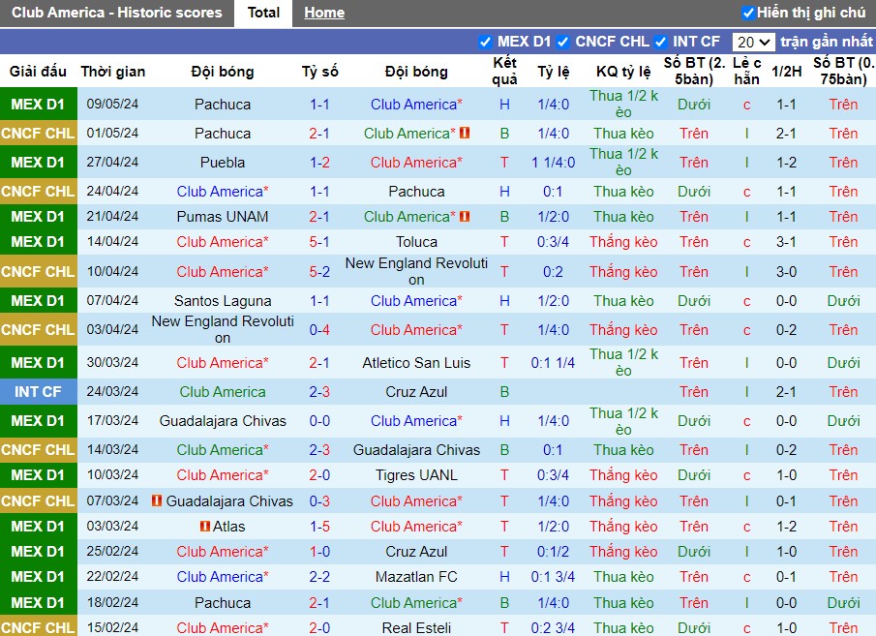Click red card icon in 01/05/24 row
This screenshot has height=636, width=876.
click(465, 133)
